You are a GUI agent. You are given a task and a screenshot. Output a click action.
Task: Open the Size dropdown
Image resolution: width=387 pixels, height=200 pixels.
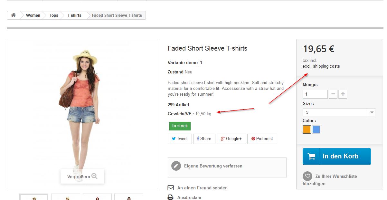(x=339, y=112)
